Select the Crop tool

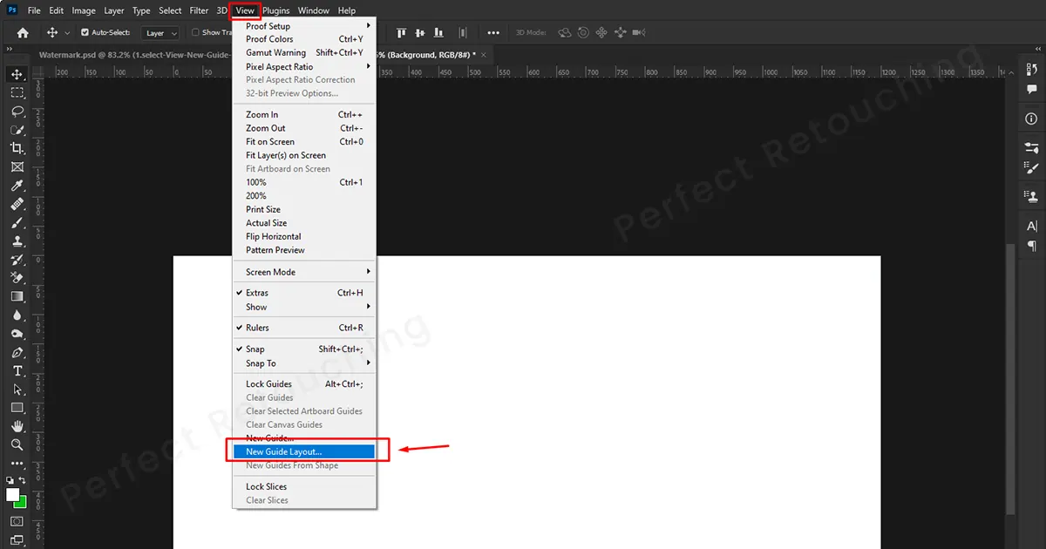coord(17,148)
